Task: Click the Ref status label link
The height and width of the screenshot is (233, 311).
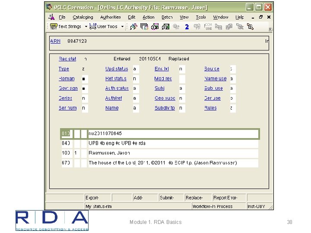Action: tap(116, 79)
